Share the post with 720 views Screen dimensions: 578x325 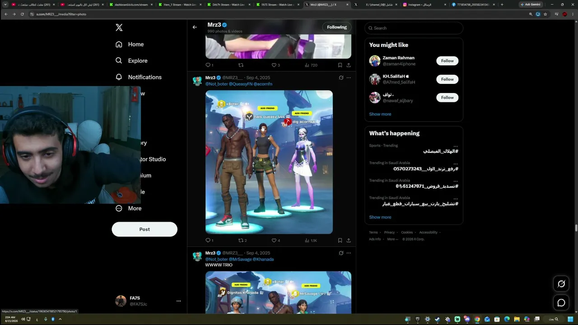tap(349, 65)
